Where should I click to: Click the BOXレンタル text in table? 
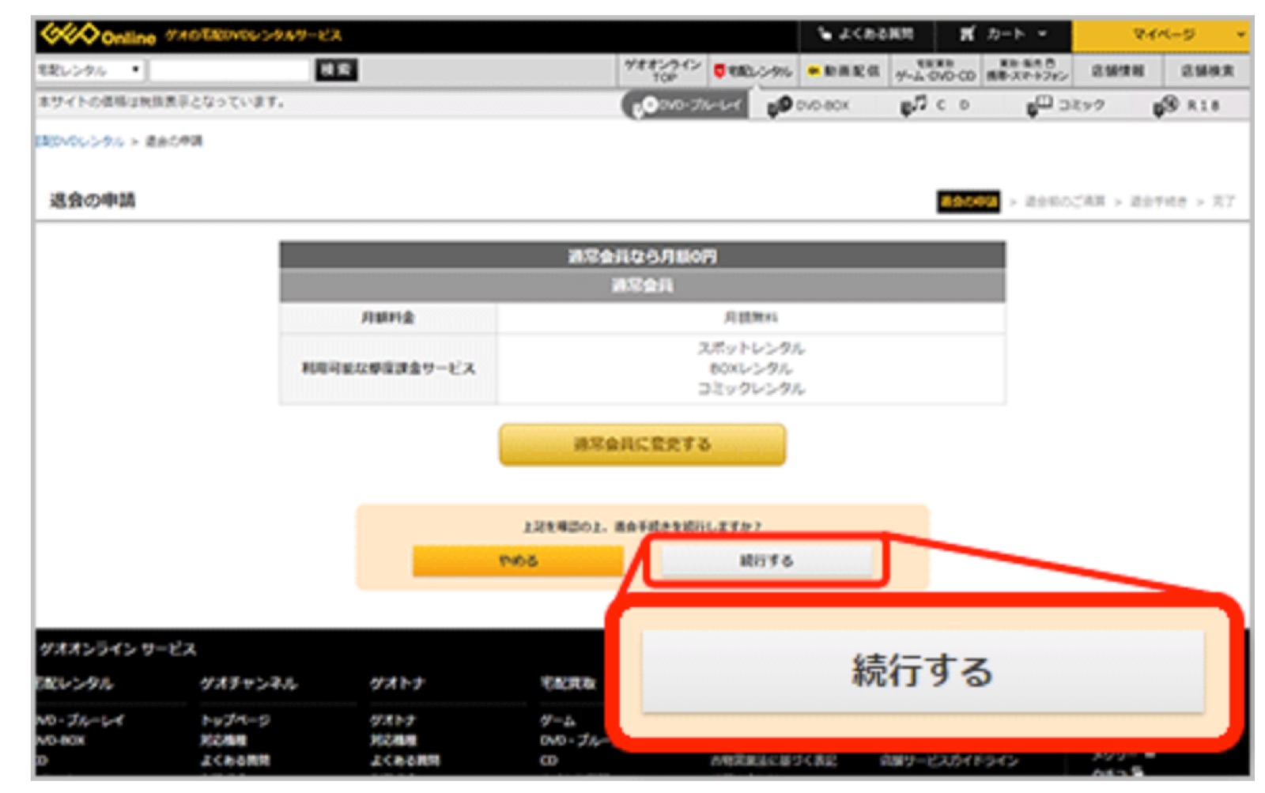tap(751, 368)
